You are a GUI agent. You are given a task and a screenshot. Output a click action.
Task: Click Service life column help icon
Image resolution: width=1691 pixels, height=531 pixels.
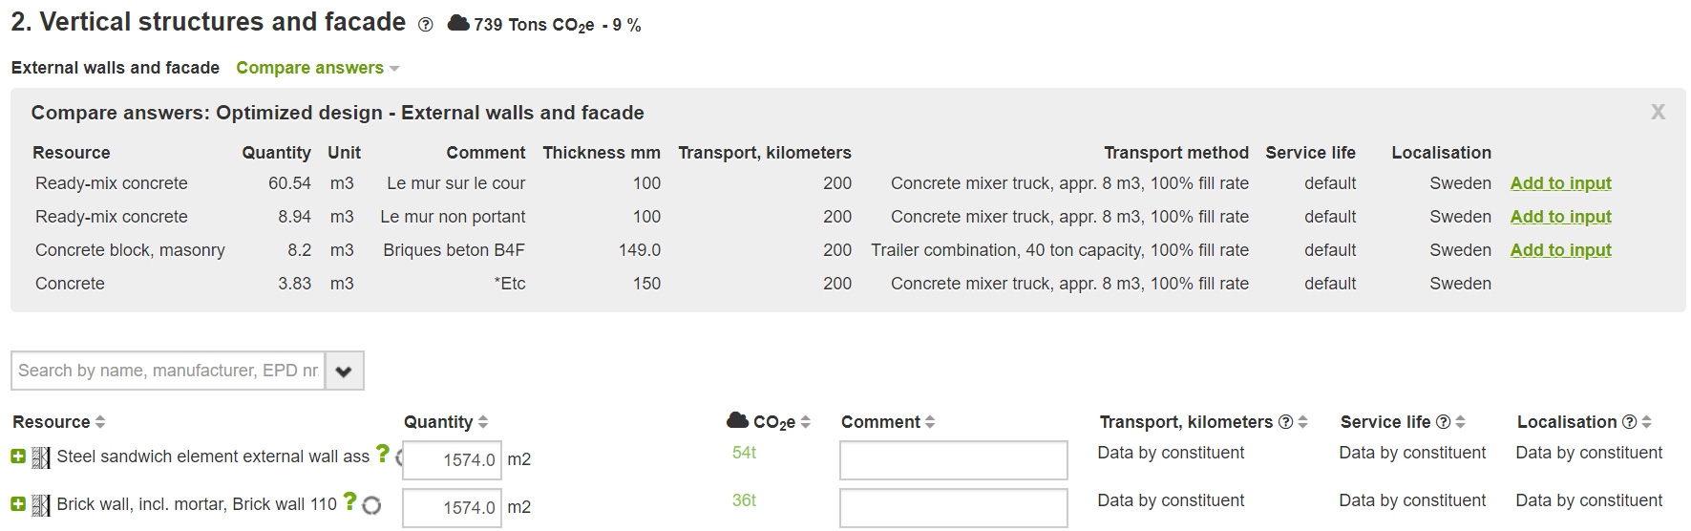(1443, 422)
